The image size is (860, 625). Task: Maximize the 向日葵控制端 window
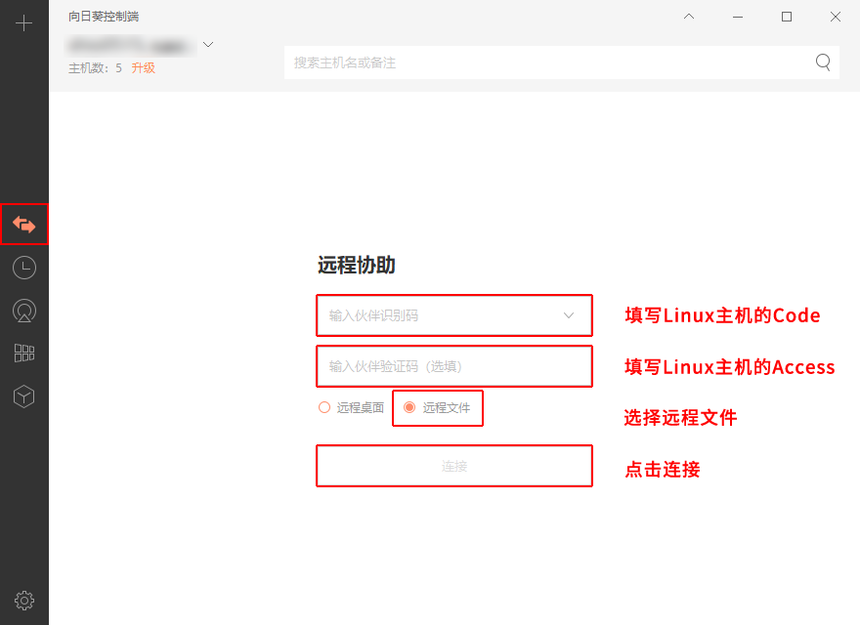[x=787, y=17]
